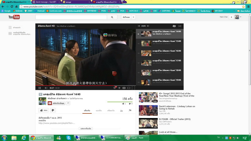Play playlist item 15/40
This screenshot has height=141, width=251.
pos(160,44)
